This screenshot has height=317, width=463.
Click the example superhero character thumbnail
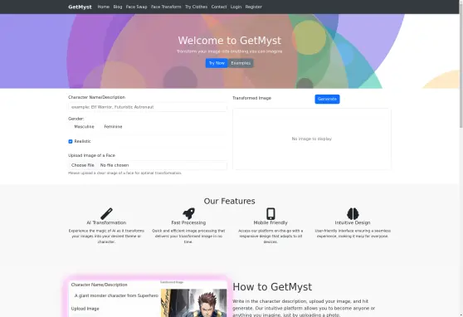[x=193, y=303]
